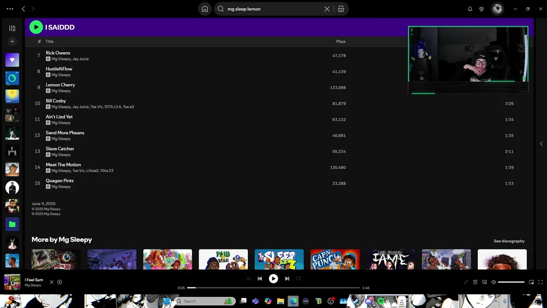Viewport: 547px width, 308px height.
Task: Open I Feel Sum title in player
Action: [34, 280]
